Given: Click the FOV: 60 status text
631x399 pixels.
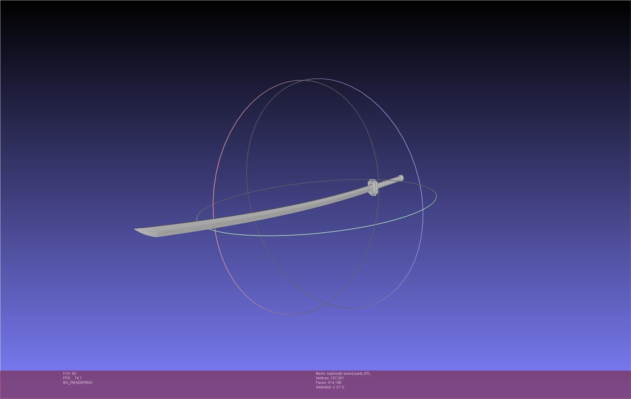Looking at the screenshot, I should 70,374.
